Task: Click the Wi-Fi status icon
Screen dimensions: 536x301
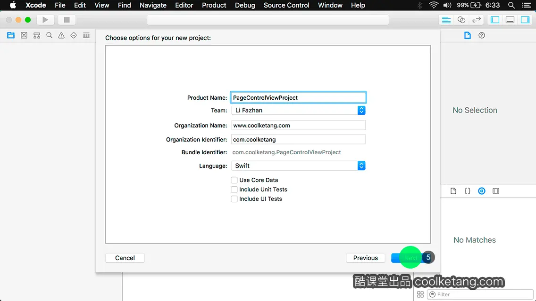Action: pos(434,5)
